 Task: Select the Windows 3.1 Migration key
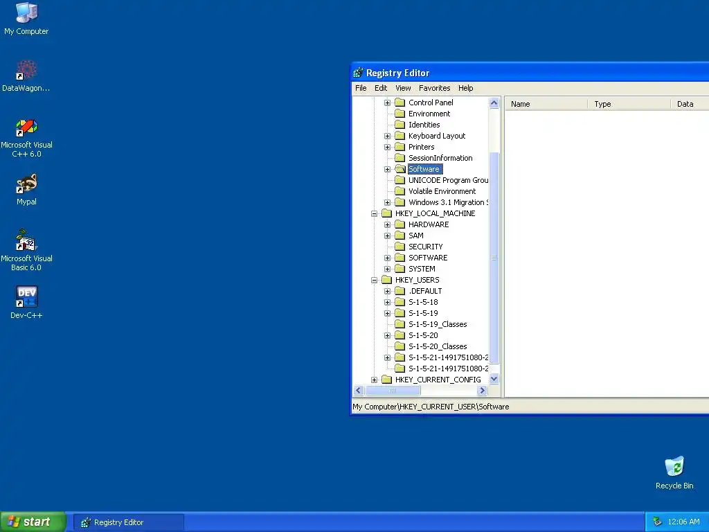coord(449,202)
